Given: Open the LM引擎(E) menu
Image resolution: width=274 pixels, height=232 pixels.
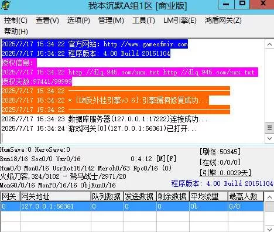Looking at the screenshot, I should click(180, 21).
